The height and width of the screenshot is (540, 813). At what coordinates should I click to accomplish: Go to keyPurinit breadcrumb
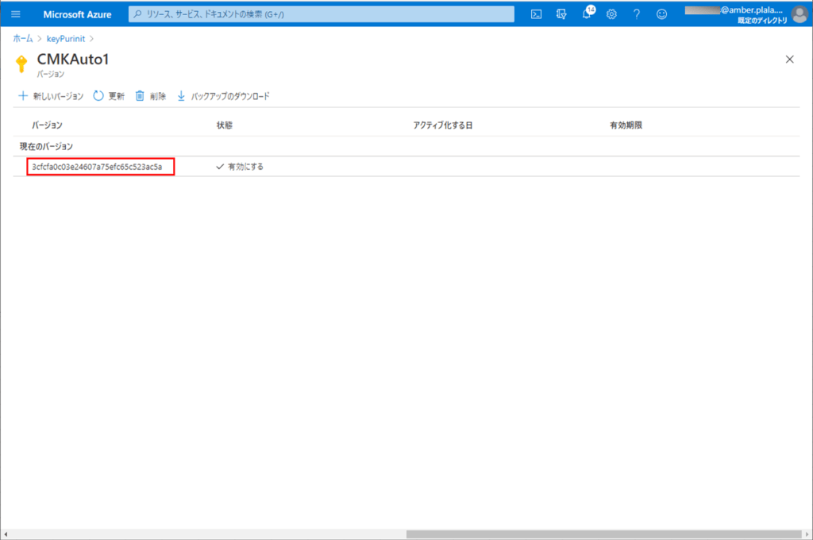coord(66,38)
